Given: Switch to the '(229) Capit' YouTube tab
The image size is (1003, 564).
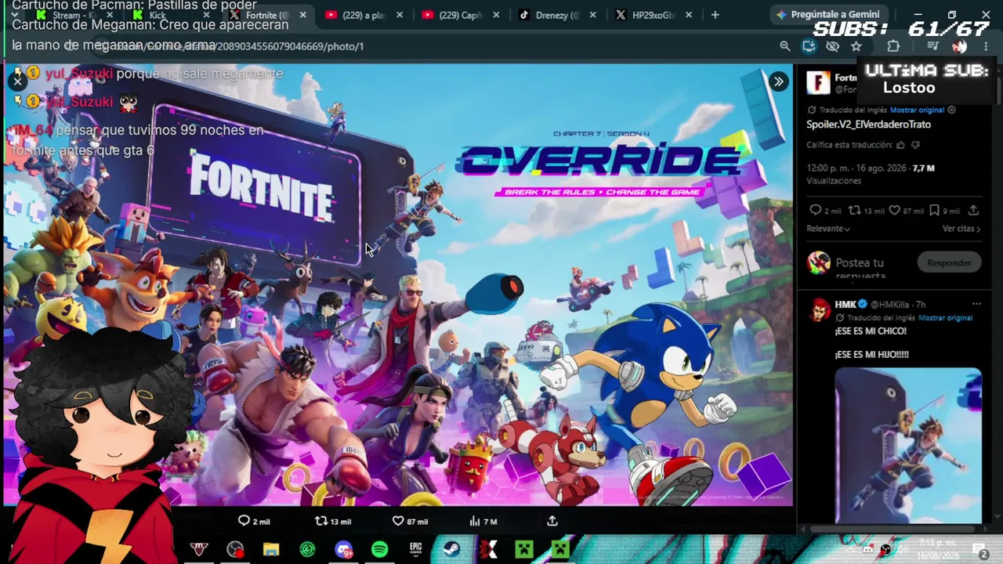Looking at the screenshot, I should coord(460,15).
